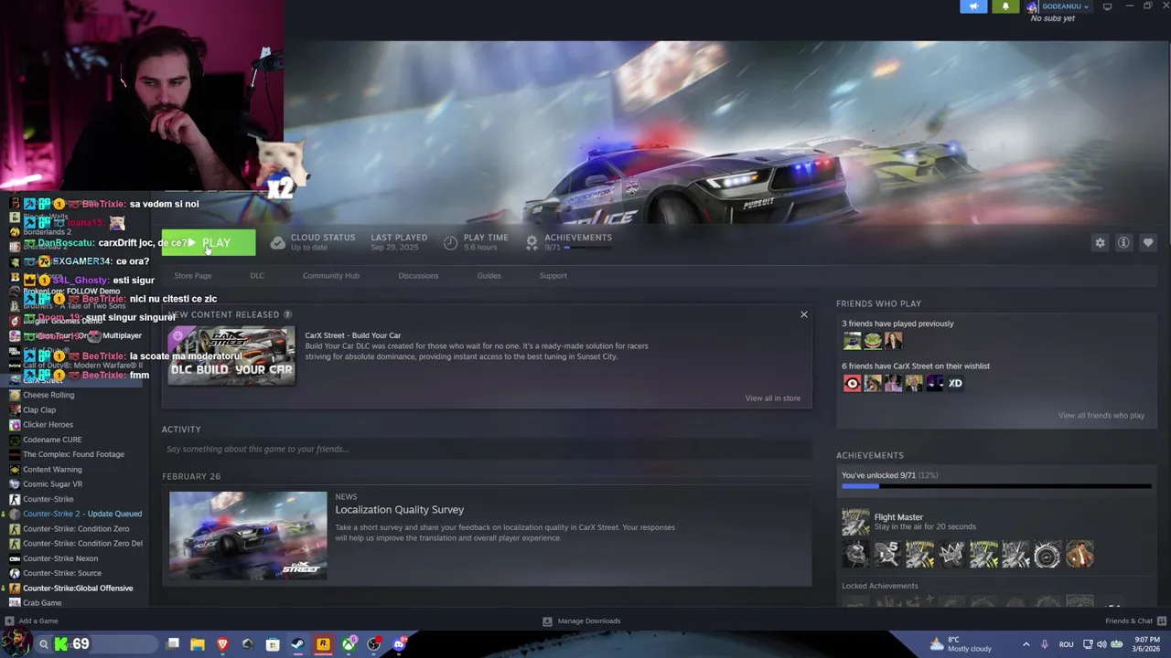The width and height of the screenshot is (1171, 658).
Task: Expand the system tray hidden icons chevron
Action: pos(1026,644)
